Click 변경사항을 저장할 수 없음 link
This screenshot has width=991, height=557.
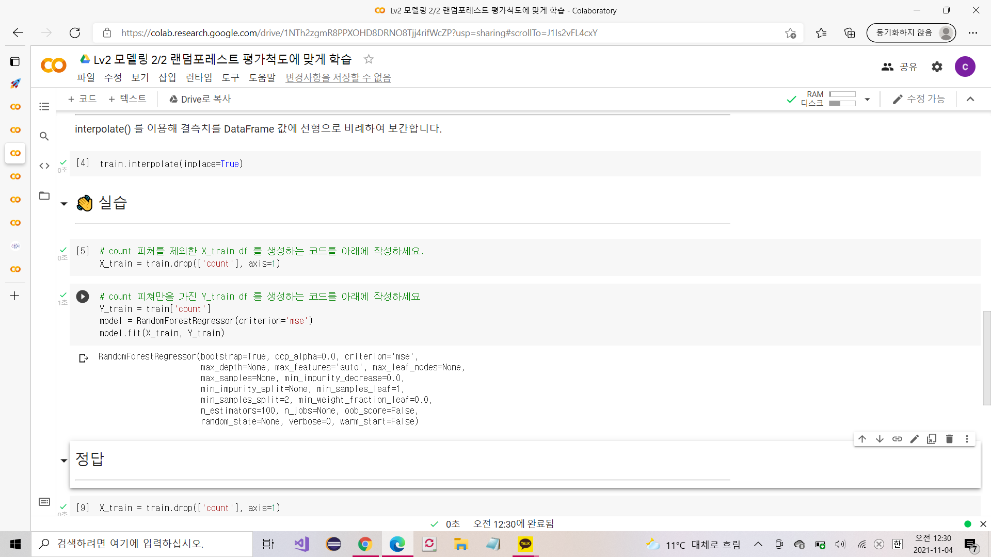[x=338, y=78]
